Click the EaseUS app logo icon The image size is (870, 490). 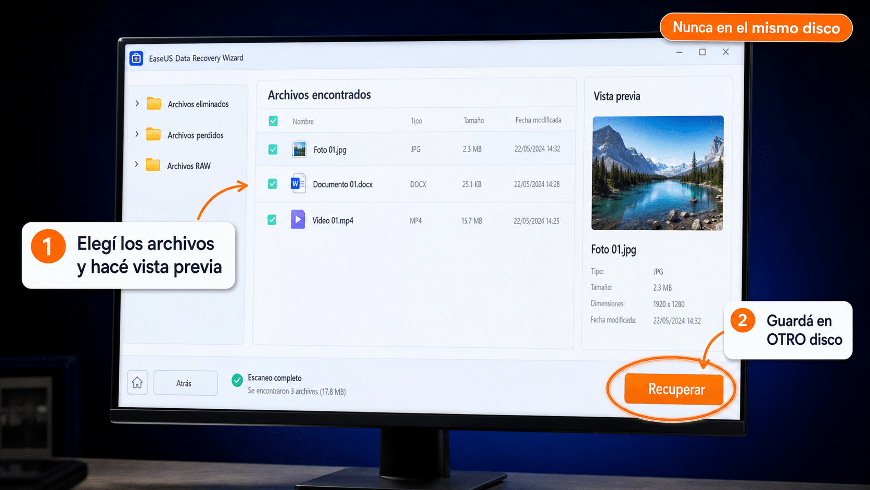(136, 58)
